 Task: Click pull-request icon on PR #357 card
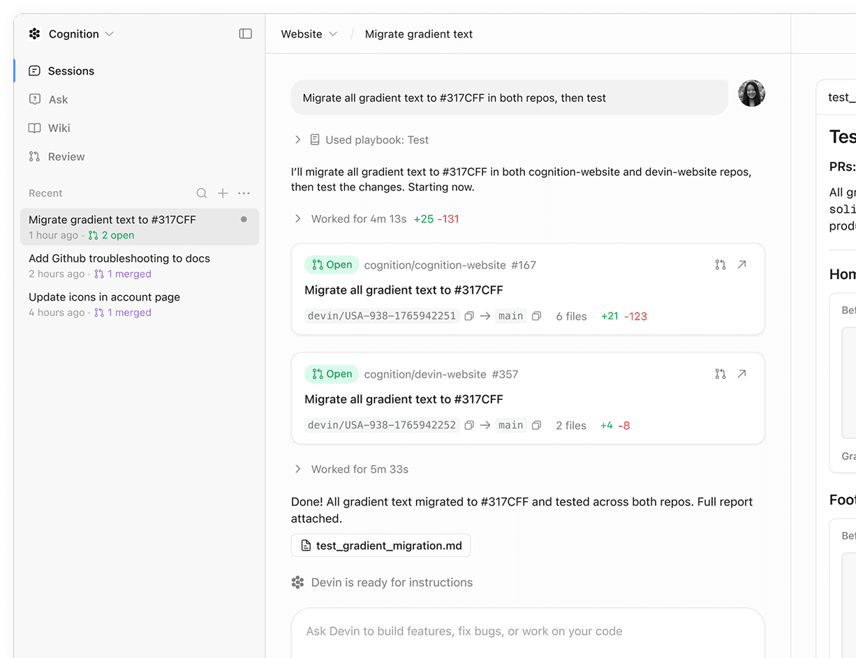(x=721, y=374)
